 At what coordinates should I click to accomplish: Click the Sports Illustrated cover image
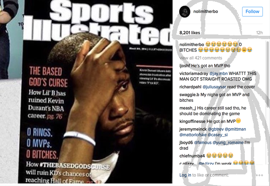coord(98,91)
